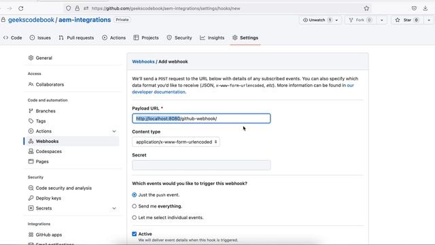Open the Unwatch dropdown arrow

[336, 20]
